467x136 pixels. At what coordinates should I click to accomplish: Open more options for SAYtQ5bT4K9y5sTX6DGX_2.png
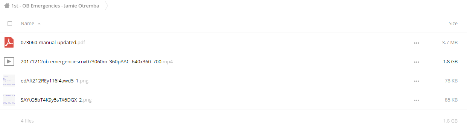[416, 100]
